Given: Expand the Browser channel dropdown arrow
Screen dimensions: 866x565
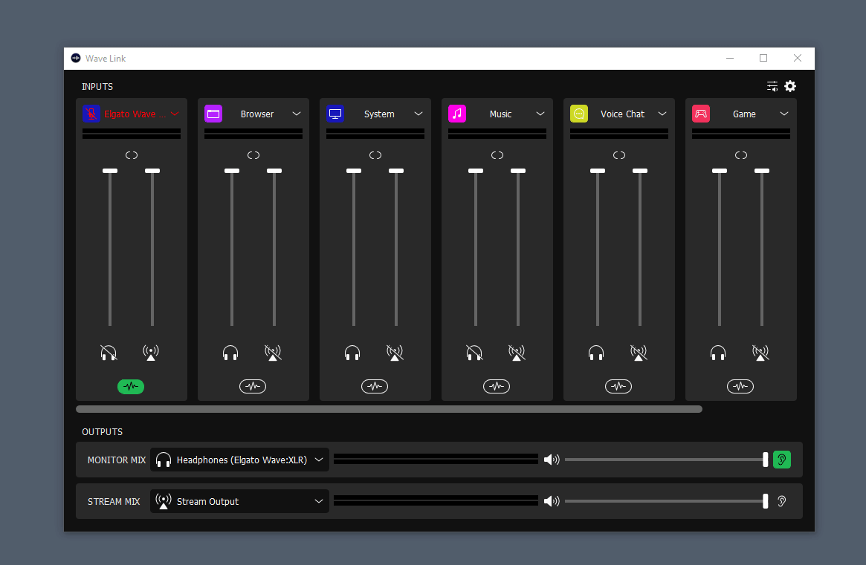Looking at the screenshot, I should pos(297,114).
